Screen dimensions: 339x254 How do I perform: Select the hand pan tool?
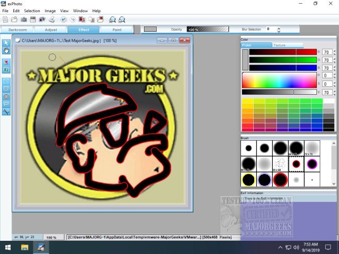tap(6, 51)
